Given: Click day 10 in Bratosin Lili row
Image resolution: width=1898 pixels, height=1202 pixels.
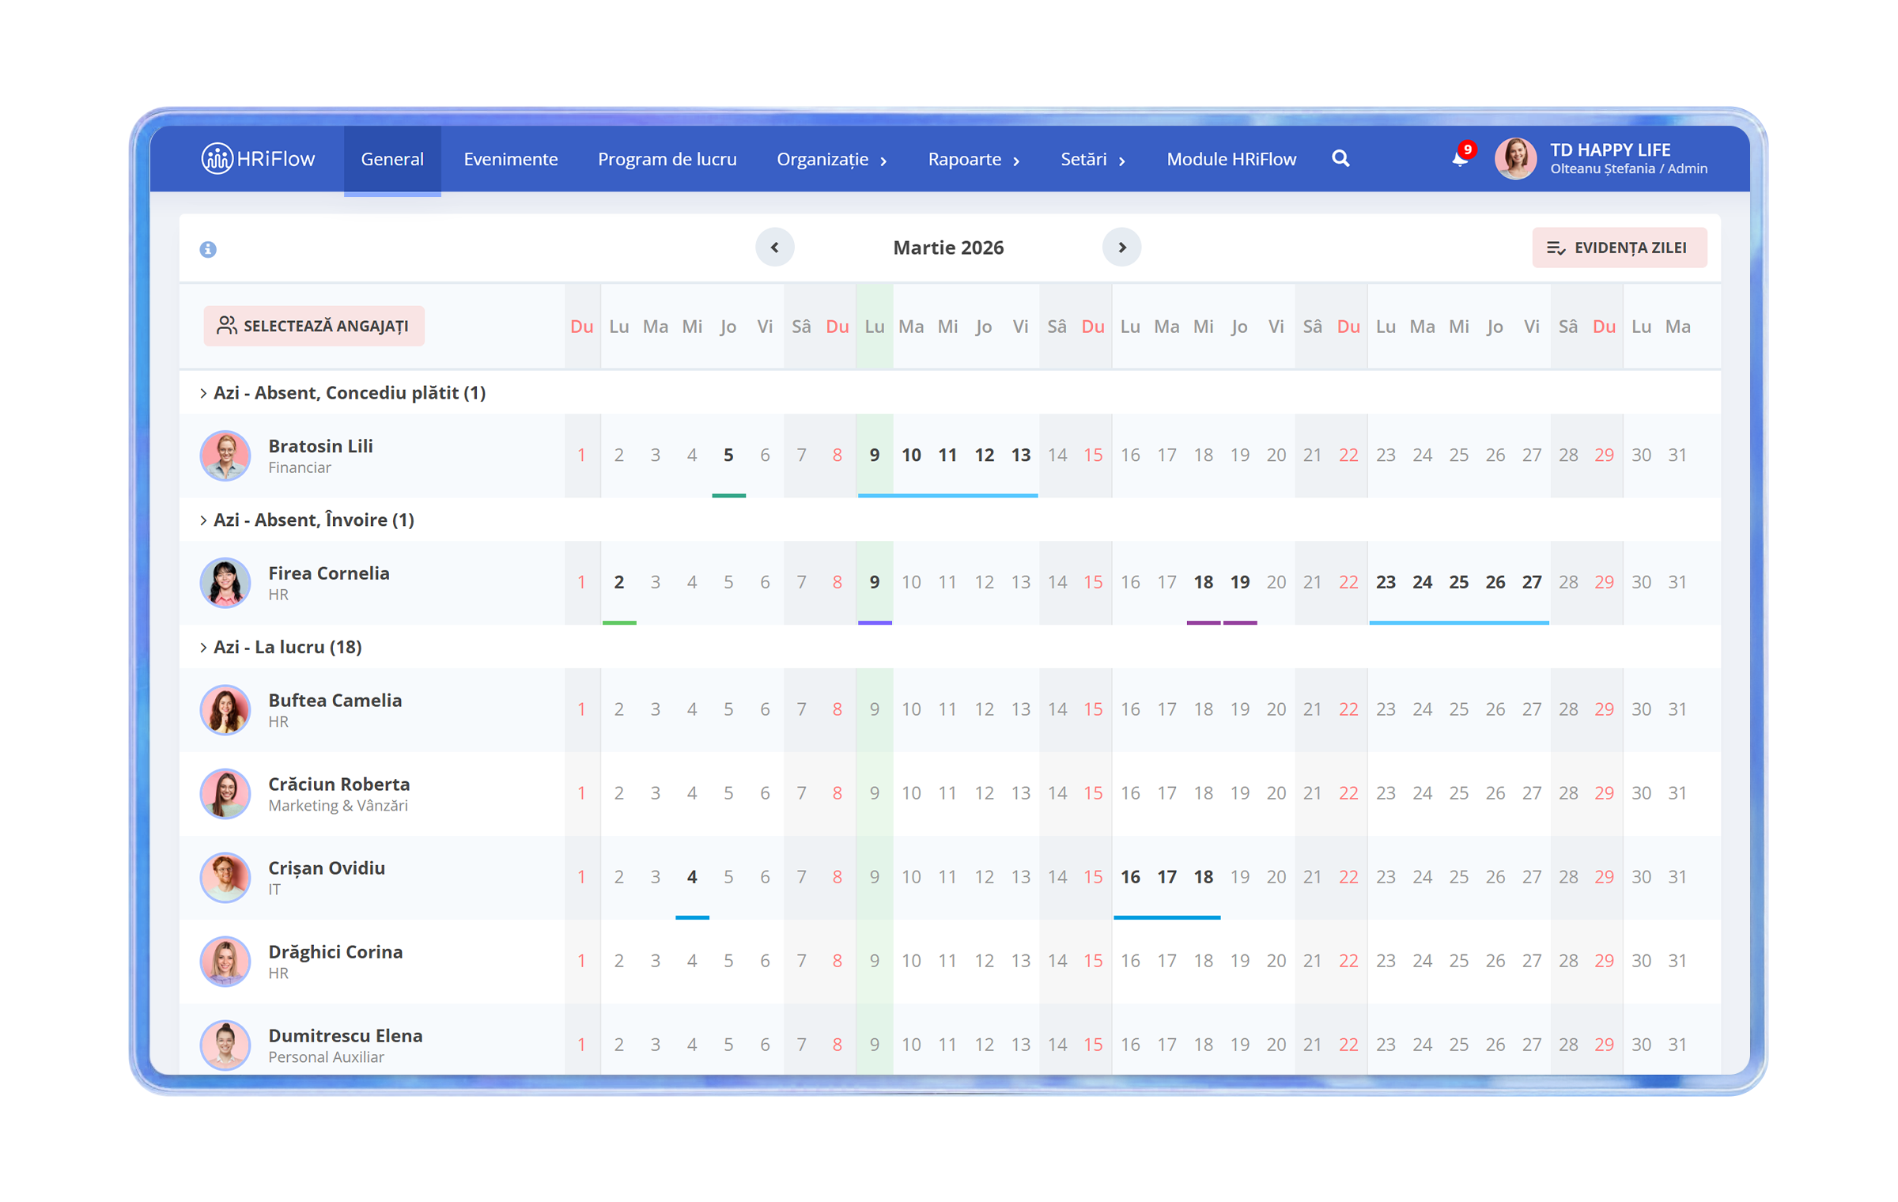Looking at the screenshot, I should tap(911, 455).
